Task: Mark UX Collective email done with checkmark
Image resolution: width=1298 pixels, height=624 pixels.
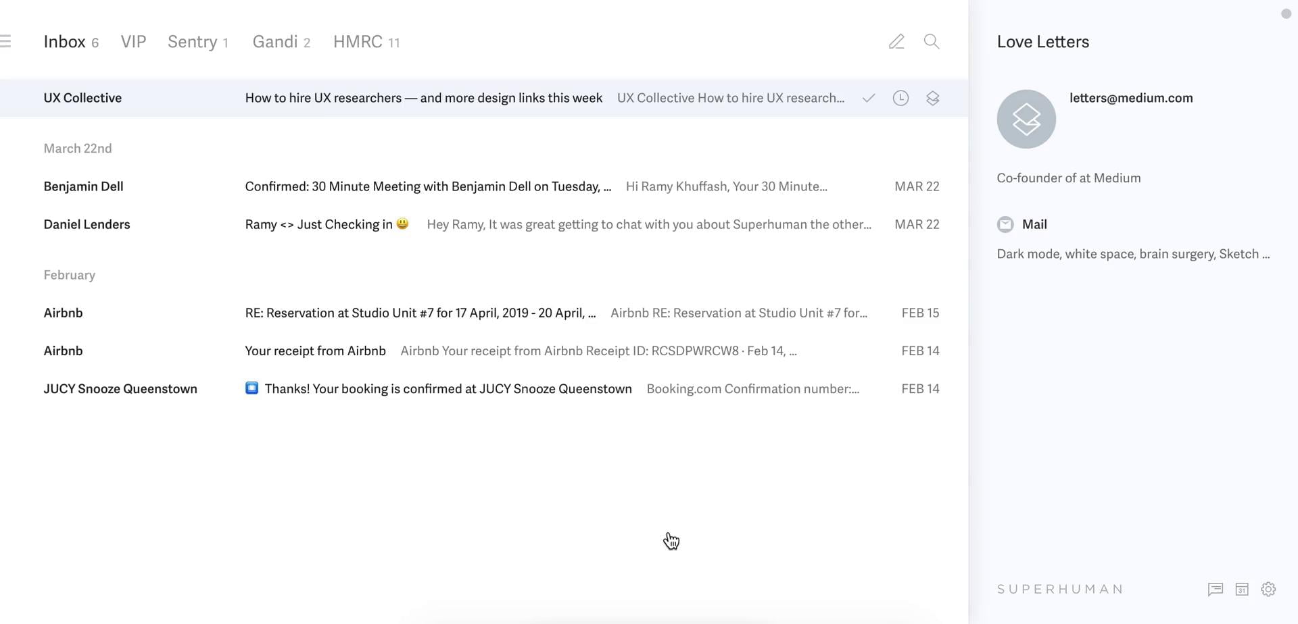Action: tap(869, 98)
